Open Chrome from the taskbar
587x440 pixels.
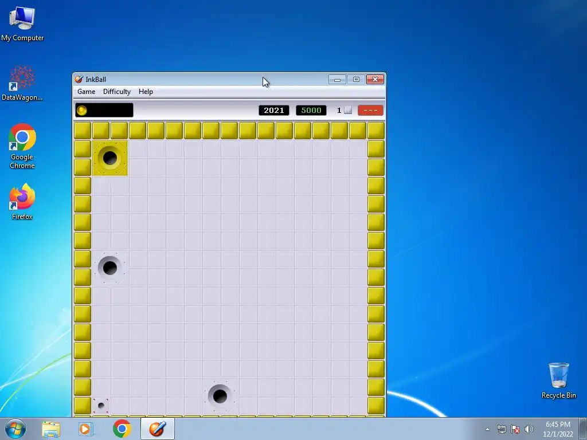click(x=122, y=429)
